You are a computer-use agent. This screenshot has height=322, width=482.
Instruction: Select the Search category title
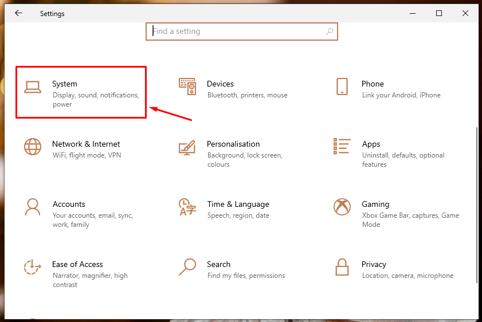click(218, 265)
